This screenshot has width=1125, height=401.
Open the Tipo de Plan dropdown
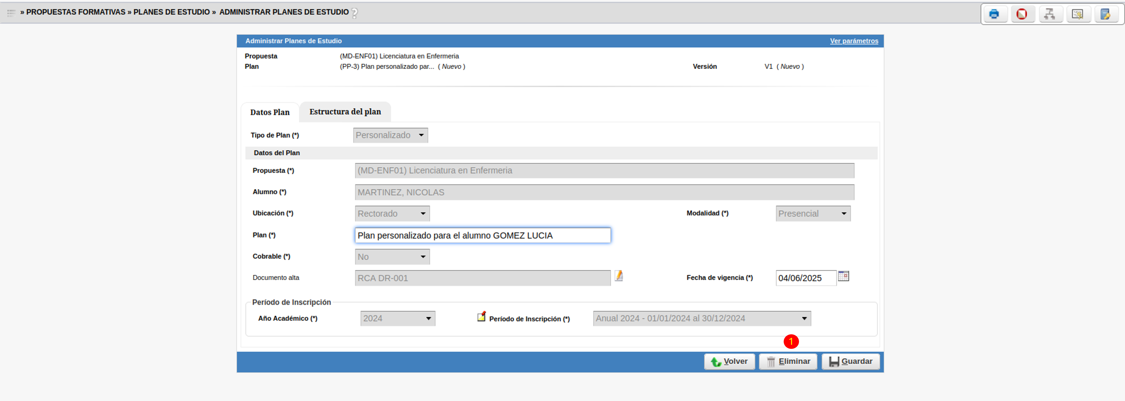coord(390,135)
